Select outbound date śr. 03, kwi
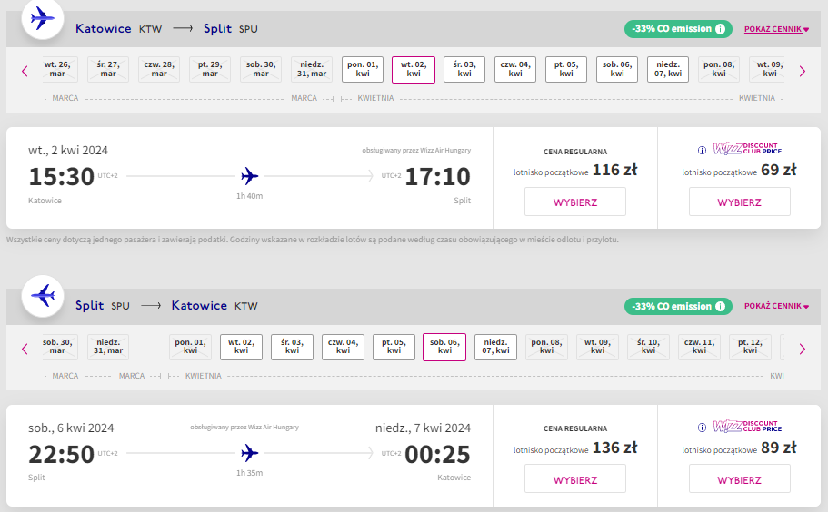Image resolution: width=828 pixels, height=512 pixels. [464, 70]
